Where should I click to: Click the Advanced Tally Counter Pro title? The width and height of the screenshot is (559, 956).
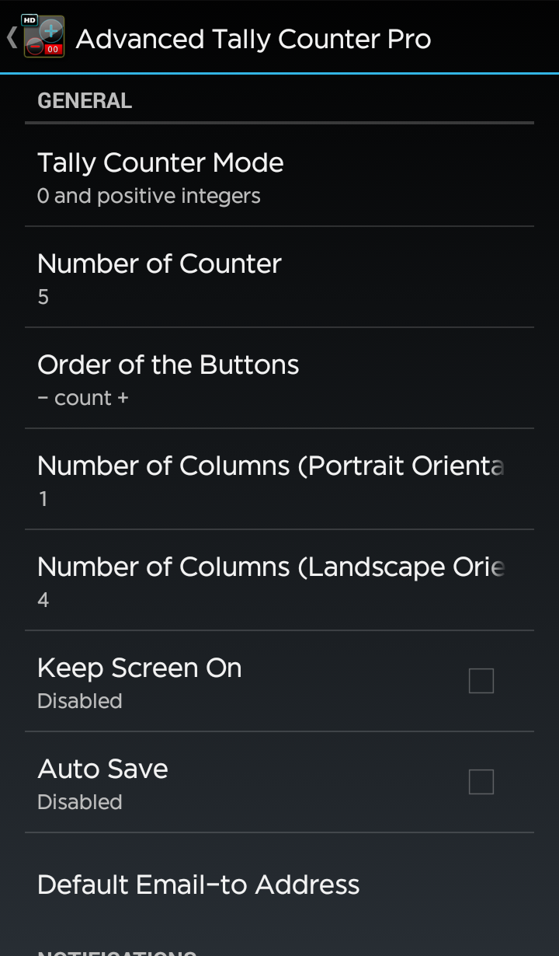[253, 39]
